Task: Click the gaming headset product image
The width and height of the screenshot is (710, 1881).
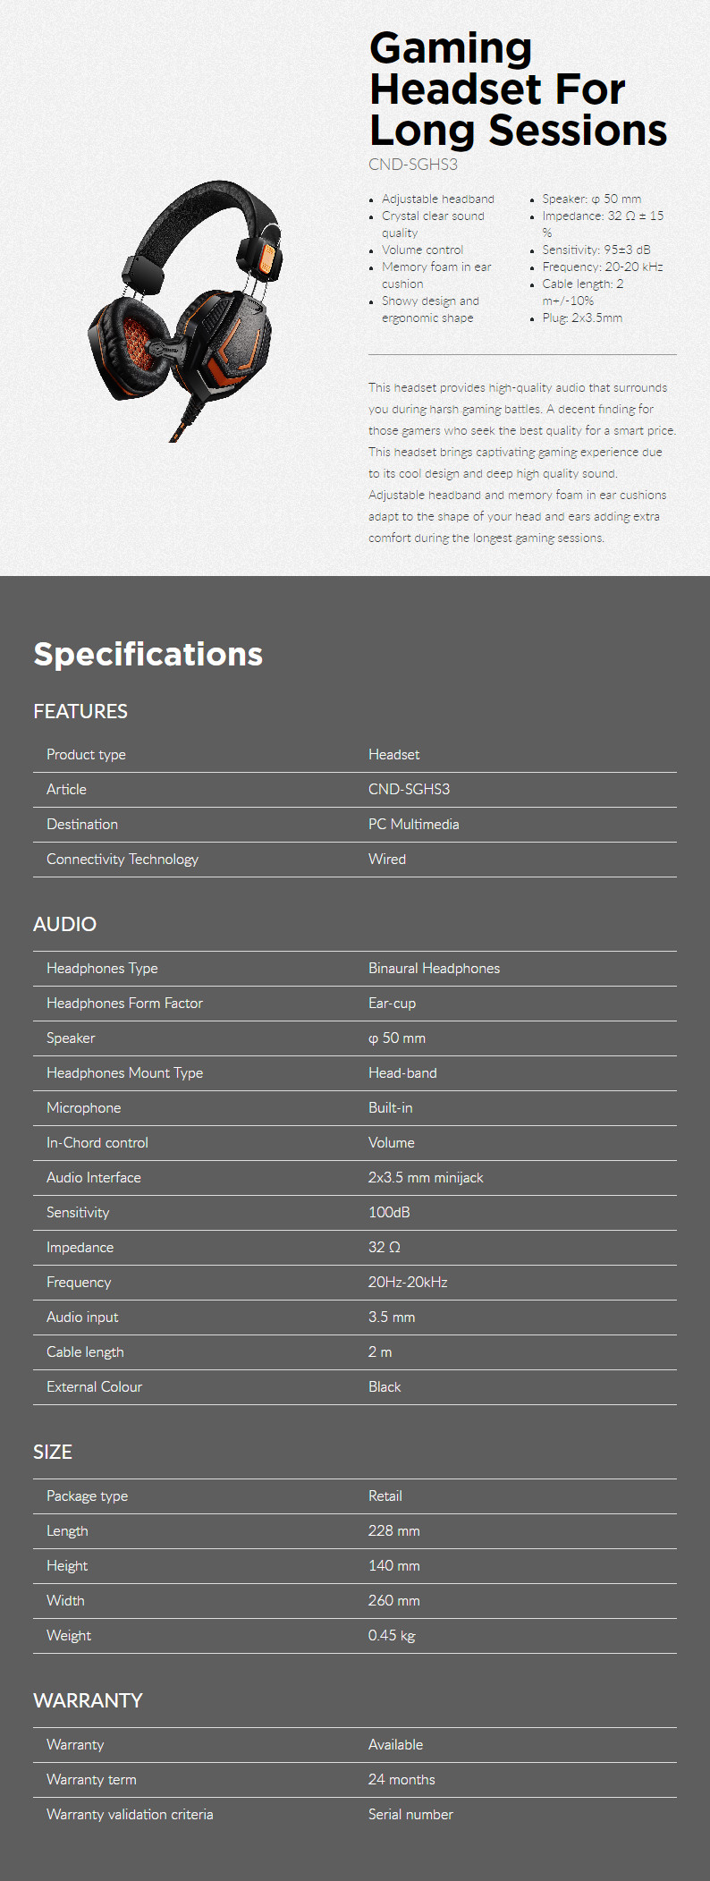Action: pos(185,310)
